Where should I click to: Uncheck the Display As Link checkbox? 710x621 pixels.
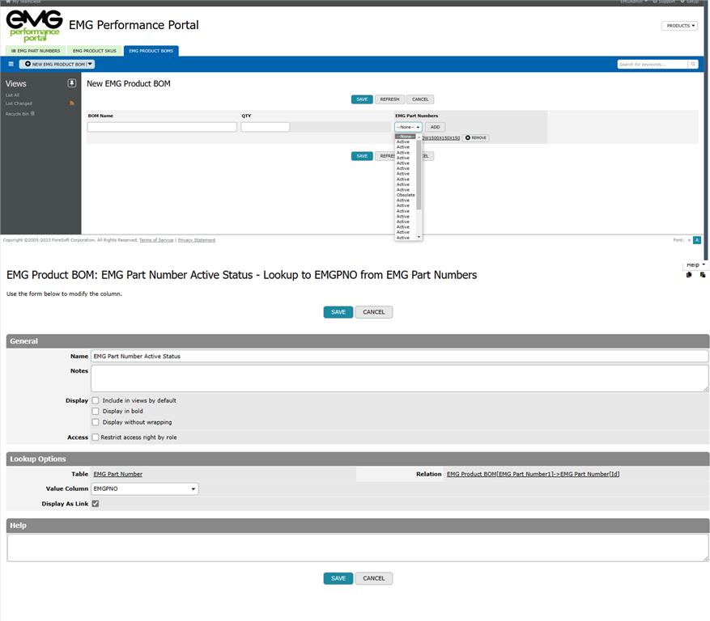coord(96,504)
